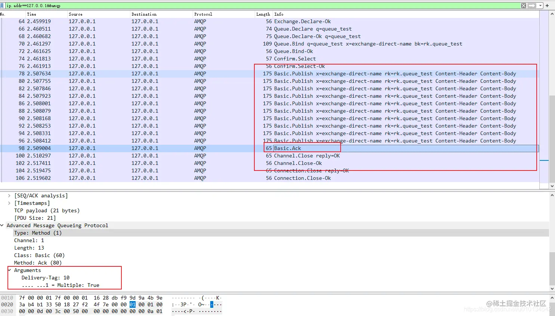Select packet 76 Confirm.Select-Ok row

click(x=270, y=66)
